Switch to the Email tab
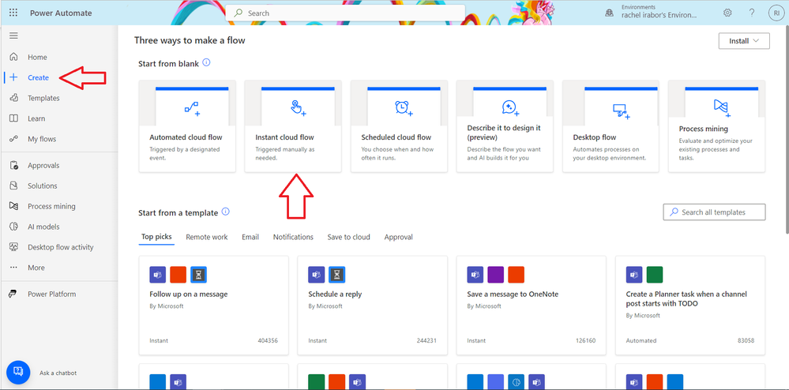This screenshot has height=390, width=789. pos(250,237)
